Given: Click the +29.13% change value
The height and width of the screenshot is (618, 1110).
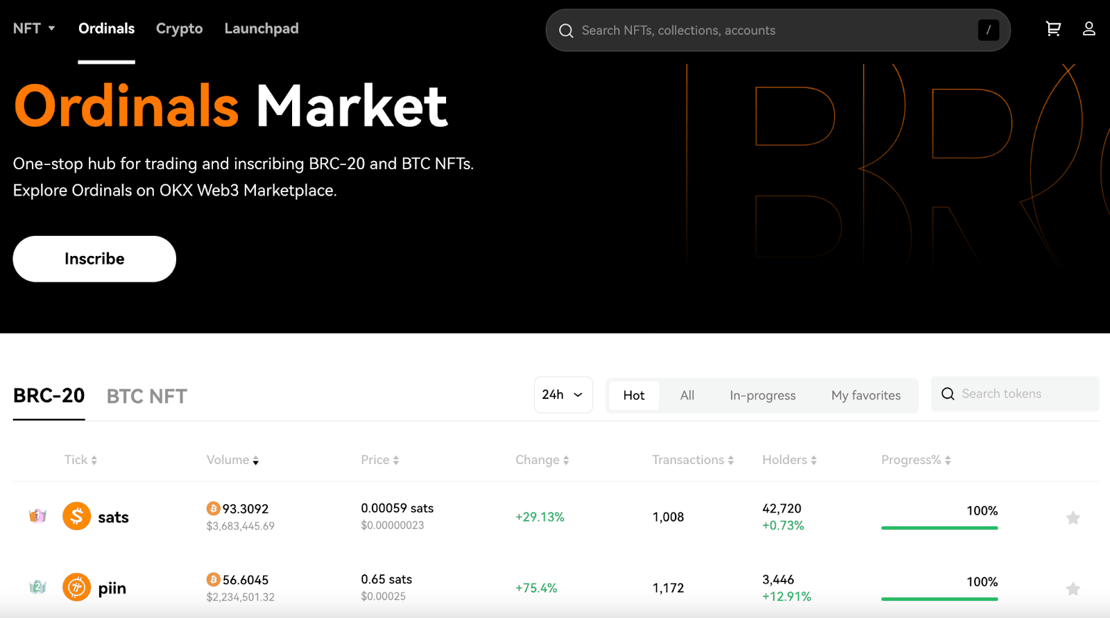Looking at the screenshot, I should click(x=540, y=517).
